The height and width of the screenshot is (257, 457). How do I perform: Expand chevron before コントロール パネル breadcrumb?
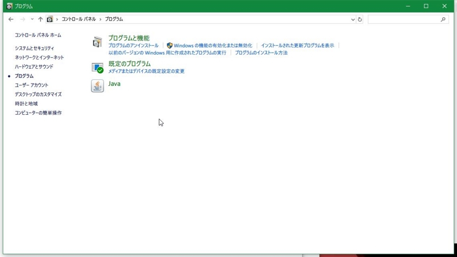pos(57,19)
